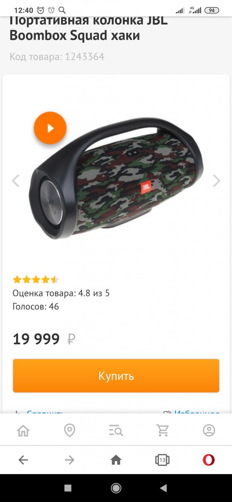
Task: Open the browser tabs counter showing 13
Action: click(162, 460)
